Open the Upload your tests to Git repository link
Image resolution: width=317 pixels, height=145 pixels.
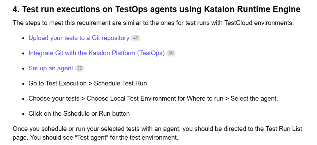pos(79,38)
